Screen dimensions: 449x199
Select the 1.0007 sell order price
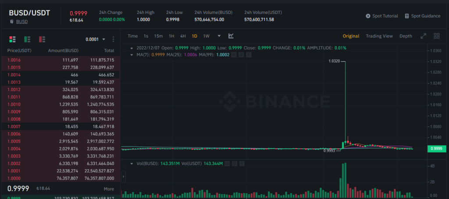point(14,126)
